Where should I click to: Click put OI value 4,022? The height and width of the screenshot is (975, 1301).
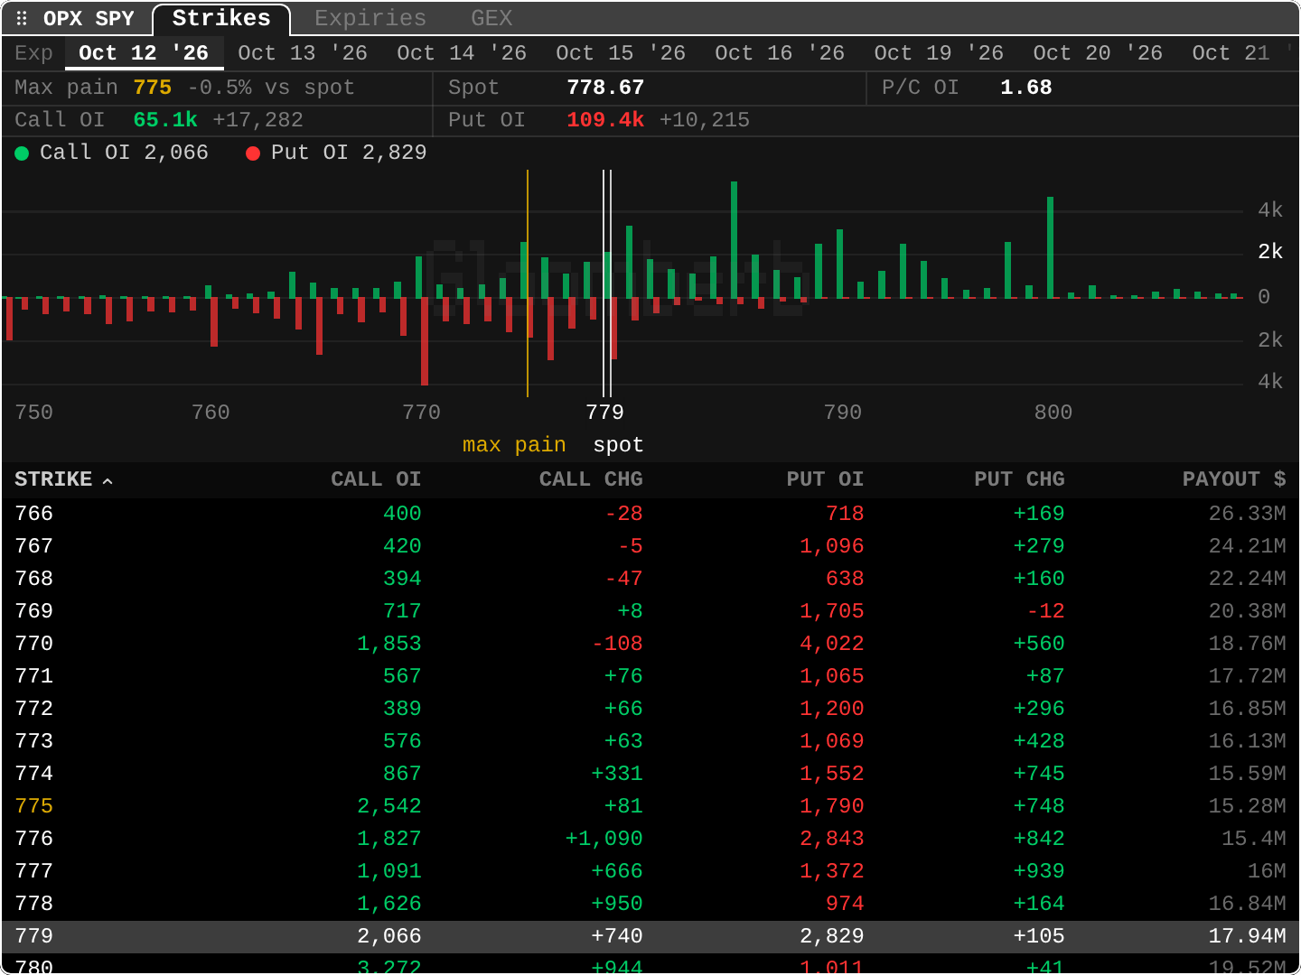coord(832,644)
